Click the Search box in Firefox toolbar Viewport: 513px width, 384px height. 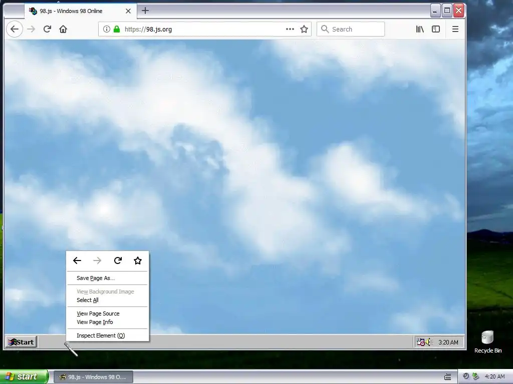pyautogui.click(x=351, y=29)
